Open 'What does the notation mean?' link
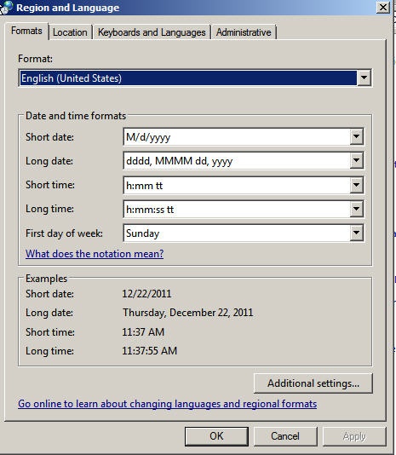Image resolution: width=396 pixels, height=455 pixels. (x=95, y=254)
